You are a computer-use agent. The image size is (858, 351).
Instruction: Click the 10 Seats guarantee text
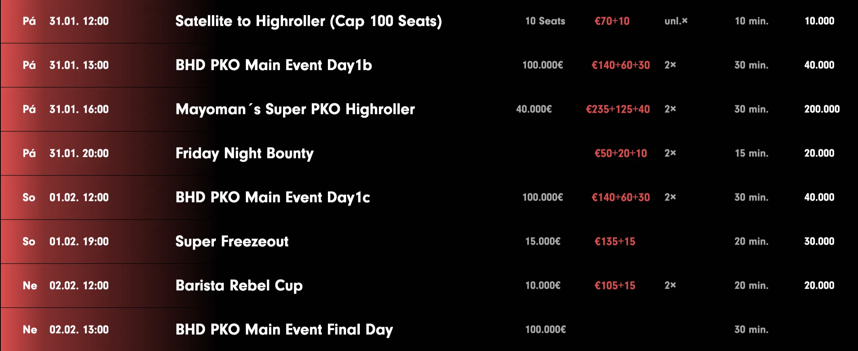coord(545,21)
